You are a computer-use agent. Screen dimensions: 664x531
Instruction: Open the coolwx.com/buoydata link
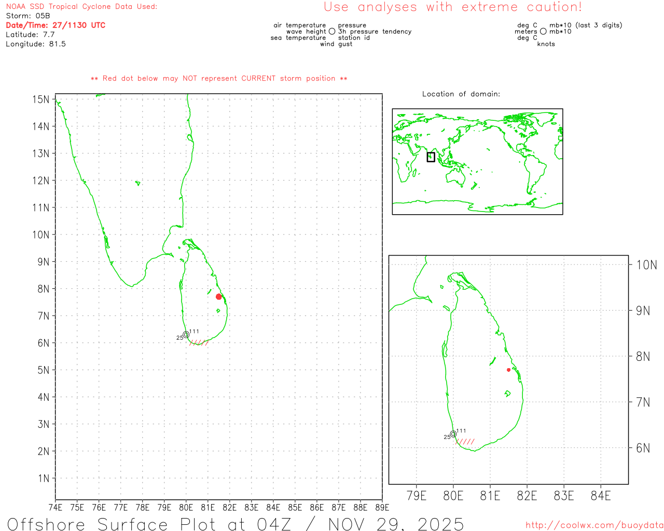(x=594, y=525)
